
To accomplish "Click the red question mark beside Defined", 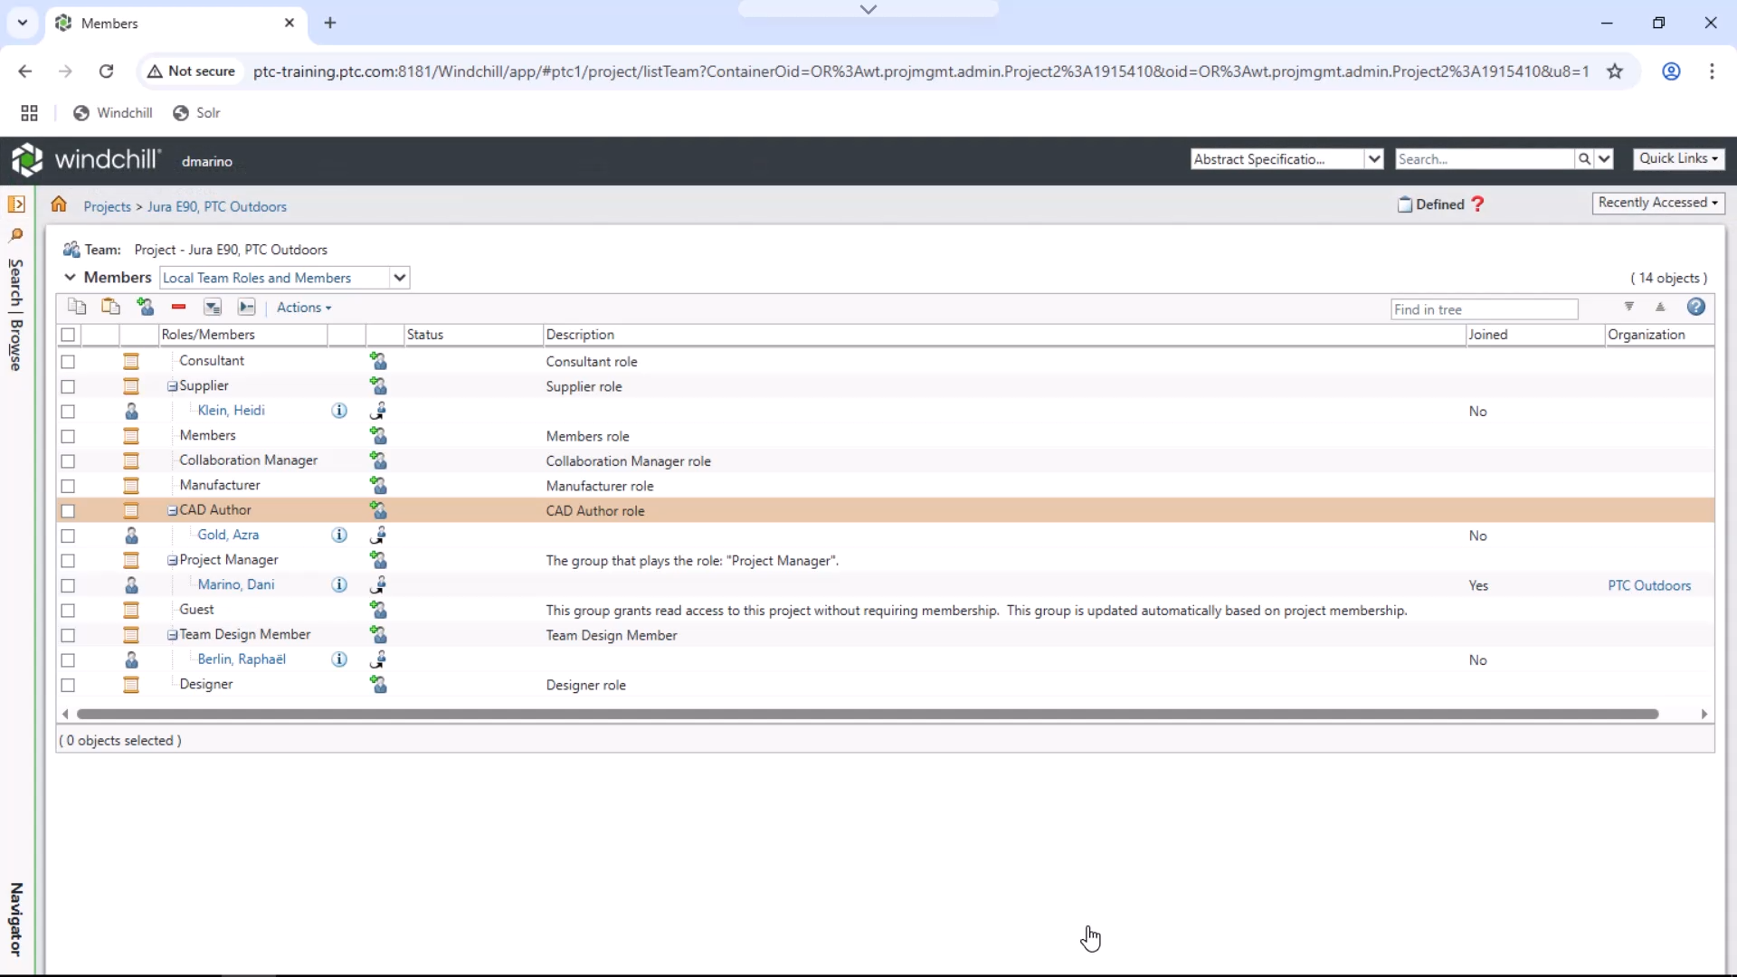I will point(1477,204).
